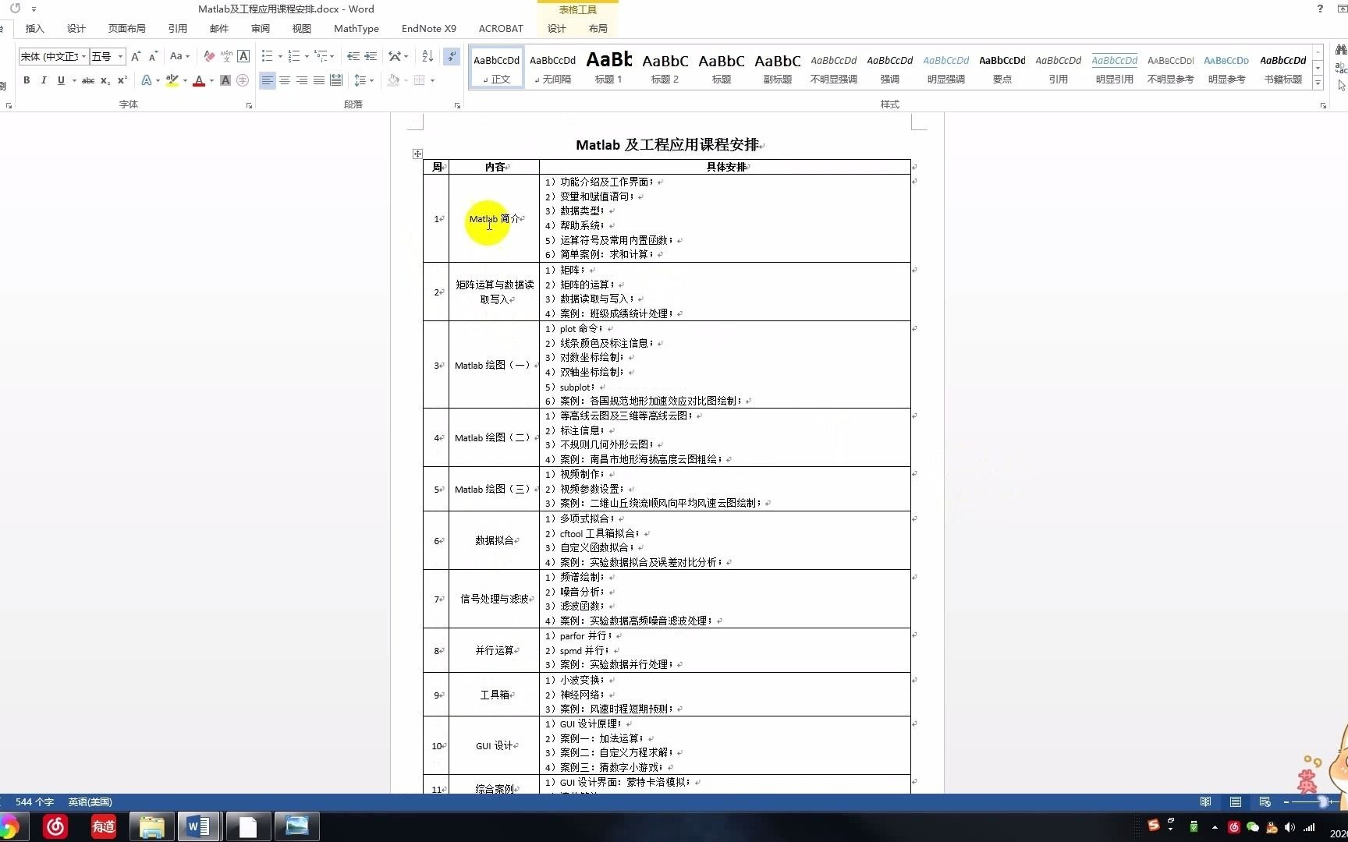Screen dimensions: 1348x842
Task: Expand the numbering list dropdown arrow
Action: [x=307, y=57]
